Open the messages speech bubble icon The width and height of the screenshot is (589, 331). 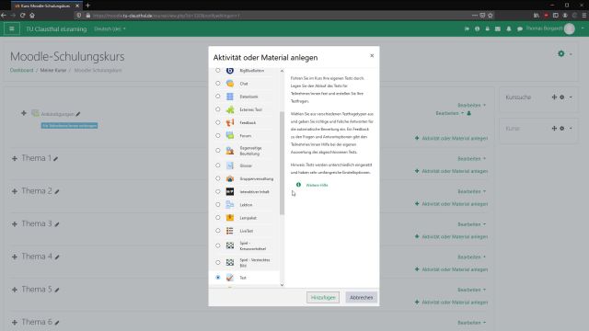519,29
